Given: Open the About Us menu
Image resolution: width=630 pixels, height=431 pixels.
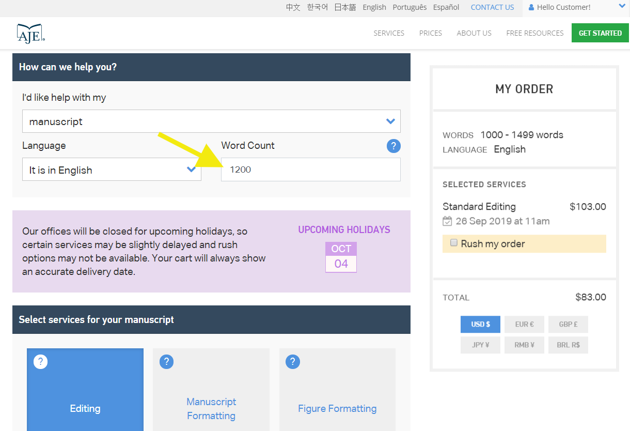Looking at the screenshot, I should [x=474, y=33].
